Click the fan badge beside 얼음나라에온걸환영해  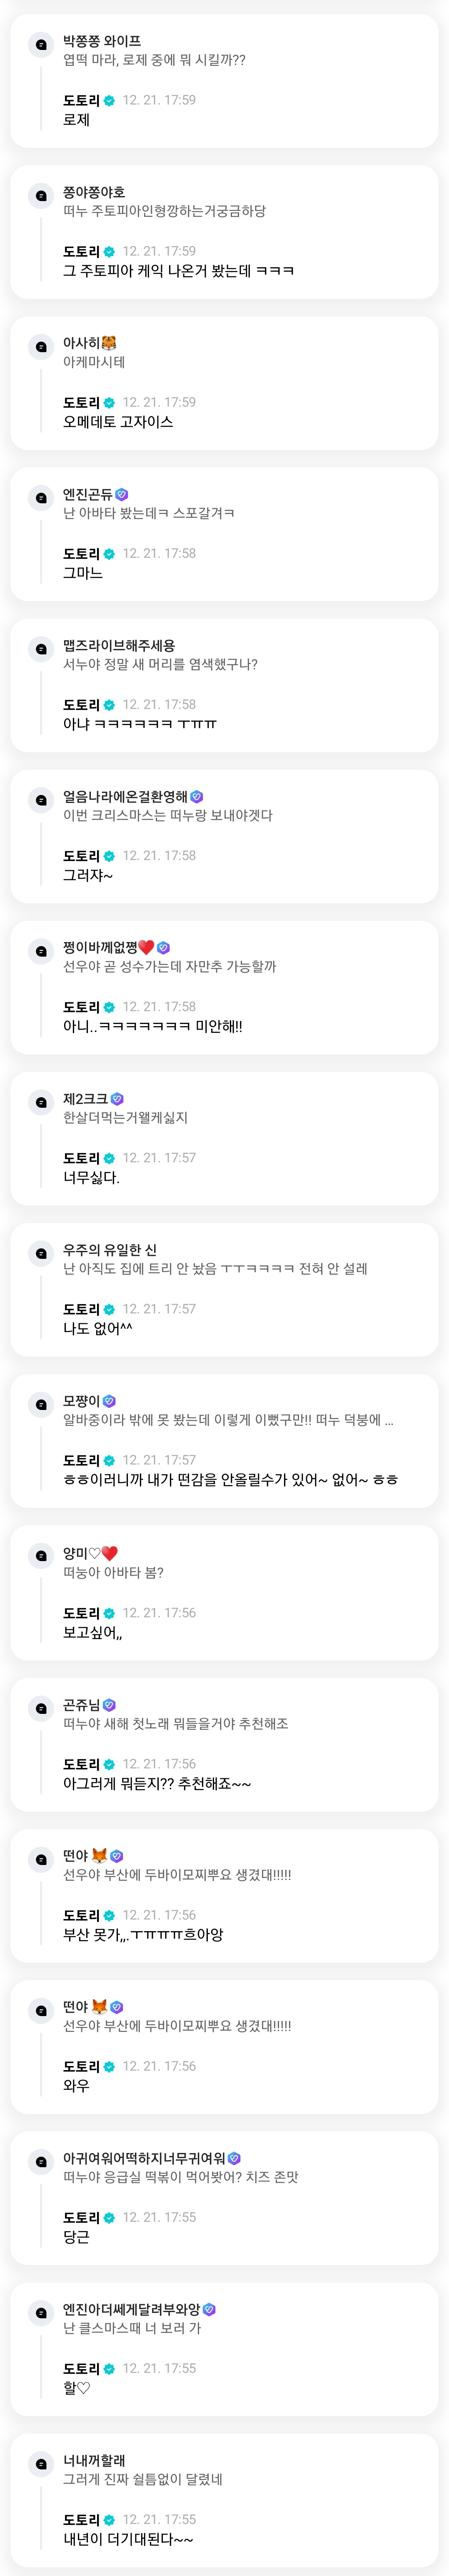[197, 797]
